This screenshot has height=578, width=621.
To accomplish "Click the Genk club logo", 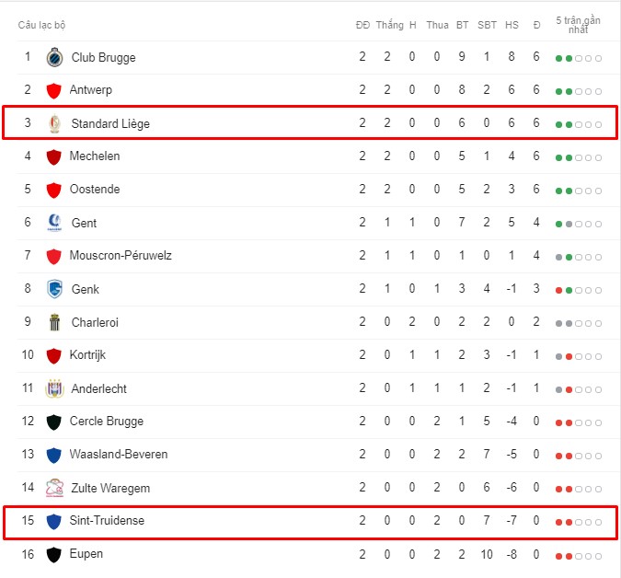I will 54,289.
